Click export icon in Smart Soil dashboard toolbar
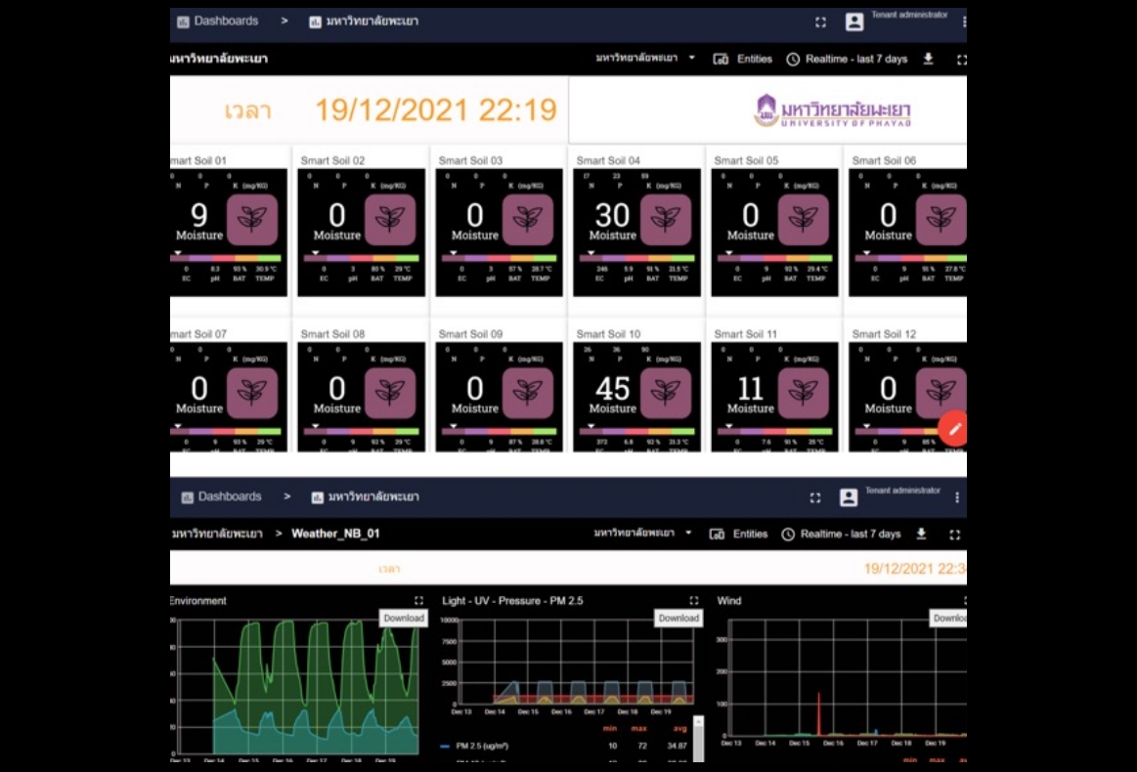 [x=928, y=59]
